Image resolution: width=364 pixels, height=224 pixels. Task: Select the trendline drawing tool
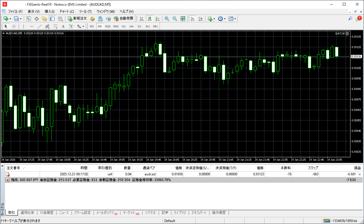coord(39,26)
